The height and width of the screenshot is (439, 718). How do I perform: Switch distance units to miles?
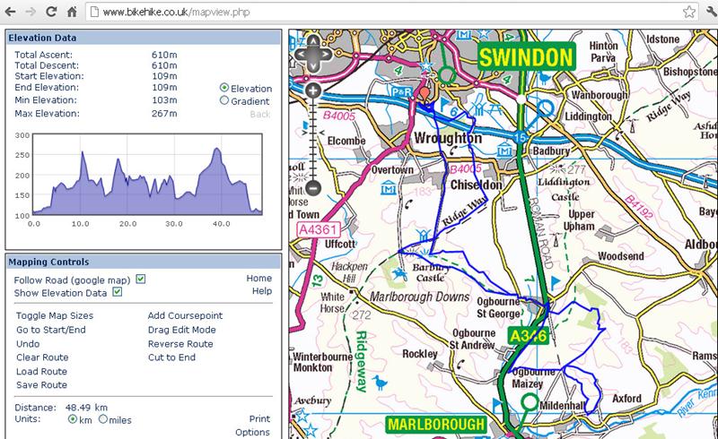click(x=103, y=419)
